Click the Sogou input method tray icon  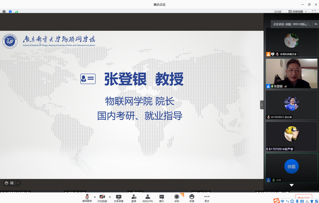click(x=277, y=201)
